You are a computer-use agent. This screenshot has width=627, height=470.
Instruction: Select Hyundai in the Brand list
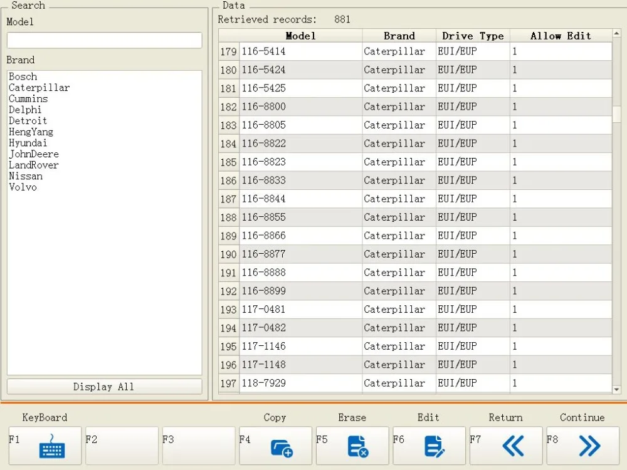pyautogui.click(x=28, y=143)
